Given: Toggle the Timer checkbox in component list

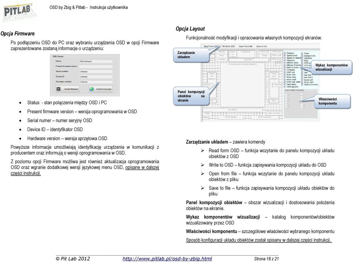Looking at the screenshot, I should tap(302, 53).
